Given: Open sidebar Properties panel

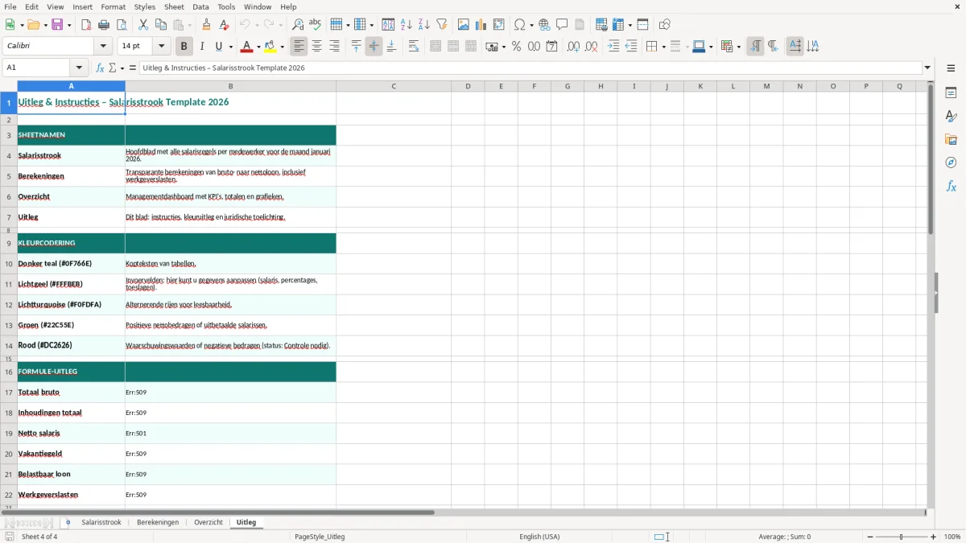Looking at the screenshot, I should click(x=952, y=93).
